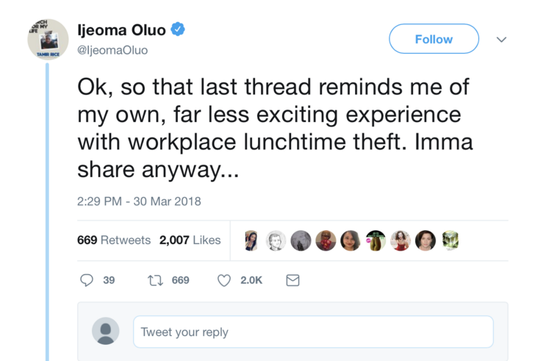Follow Ijeoma Oluo
This screenshot has height=361, width=535.
click(x=434, y=39)
